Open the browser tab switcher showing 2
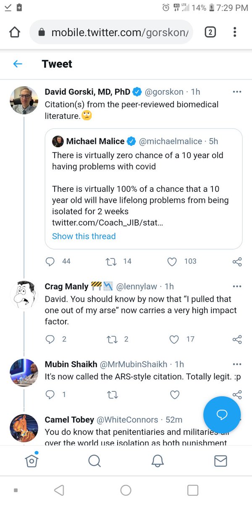This screenshot has height=505, width=252. (210, 32)
